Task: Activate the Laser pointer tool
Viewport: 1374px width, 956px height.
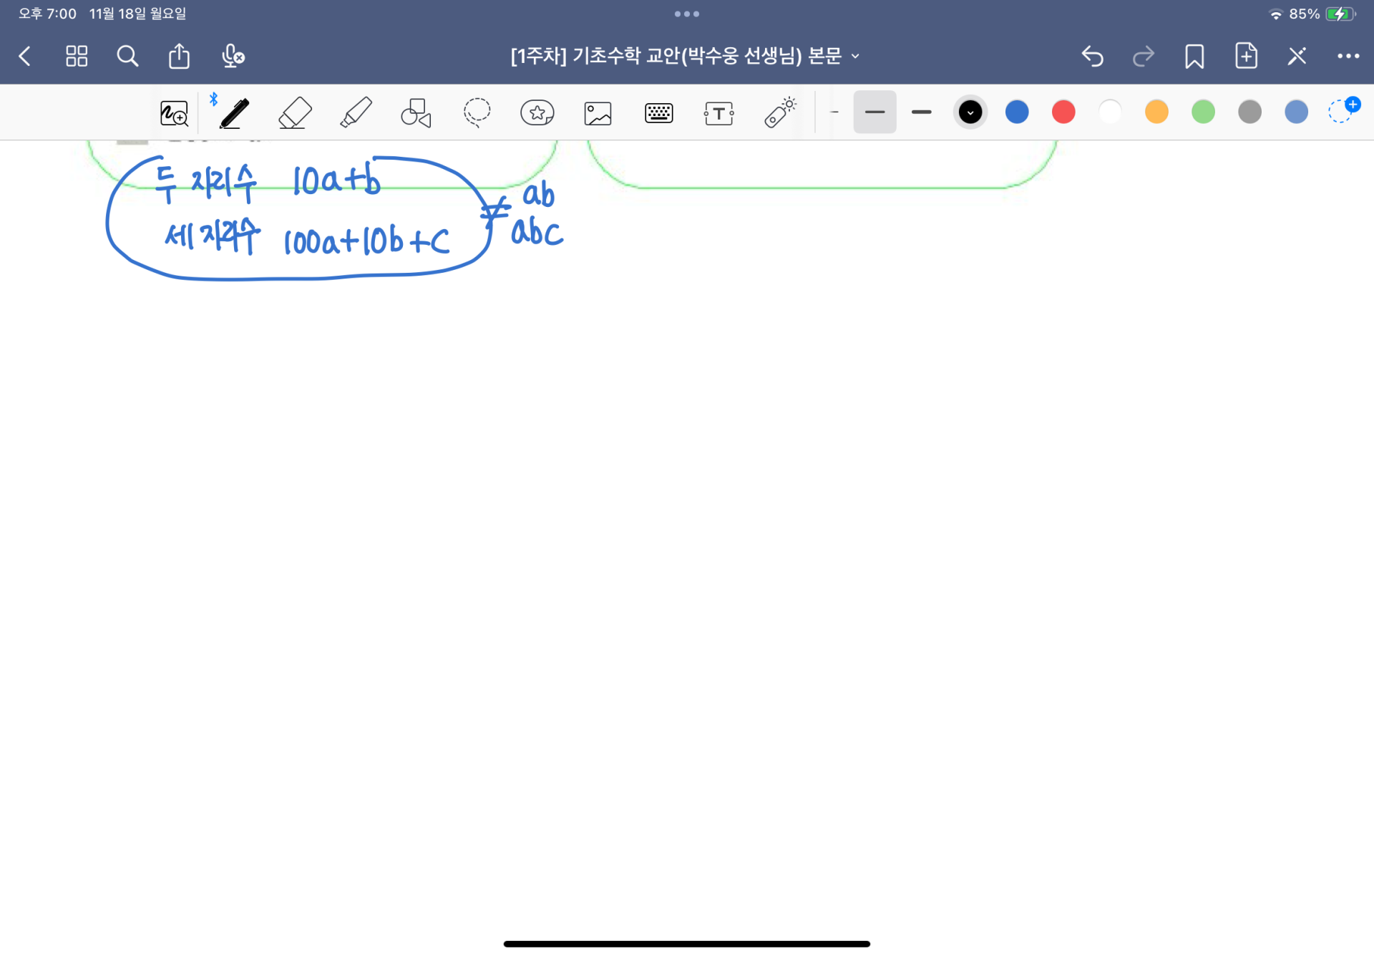Action: [x=780, y=113]
